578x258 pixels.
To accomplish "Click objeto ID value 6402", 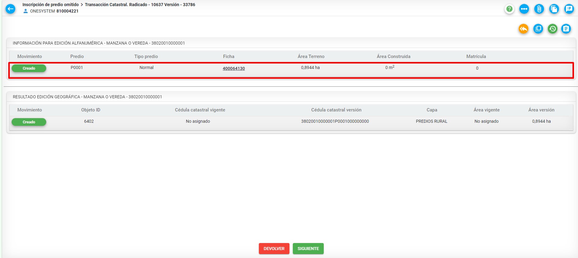I will (89, 121).
